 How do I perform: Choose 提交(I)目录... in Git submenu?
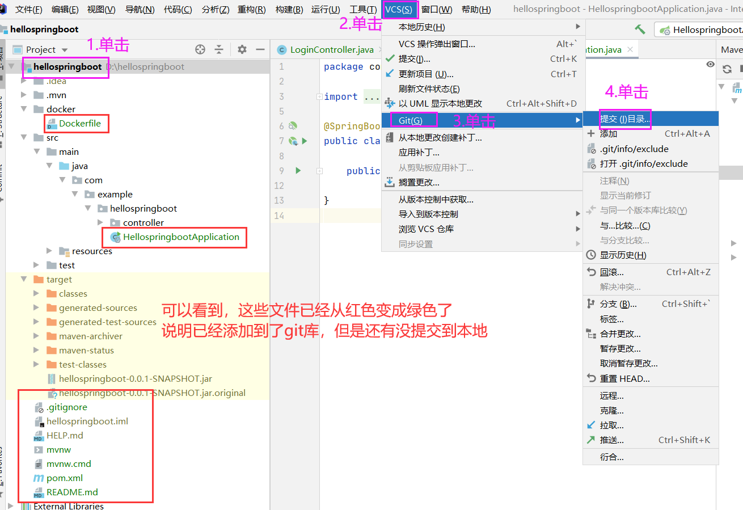click(651, 119)
